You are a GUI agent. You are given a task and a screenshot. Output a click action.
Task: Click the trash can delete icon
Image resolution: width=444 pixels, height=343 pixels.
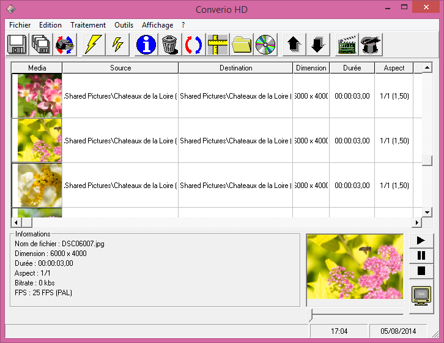click(x=170, y=44)
